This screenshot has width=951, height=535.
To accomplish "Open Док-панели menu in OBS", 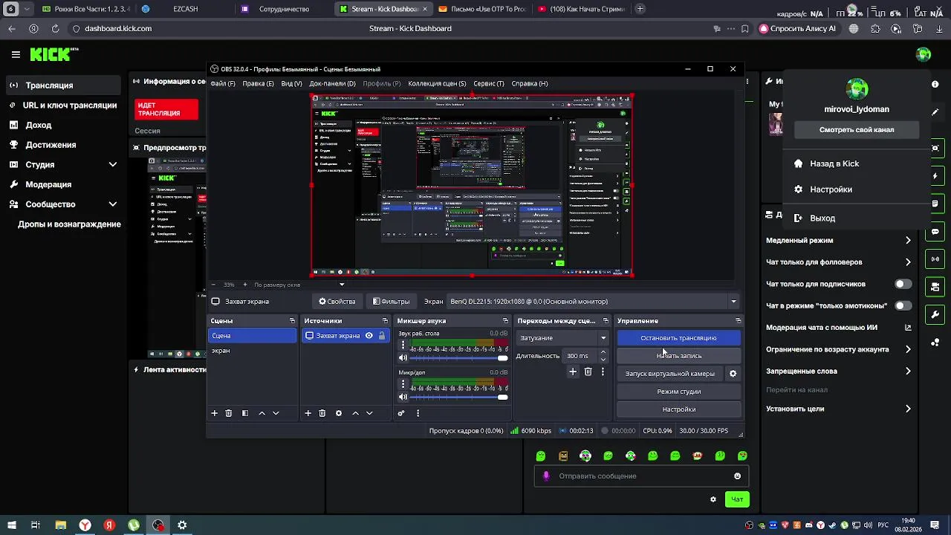I will (x=332, y=83).
